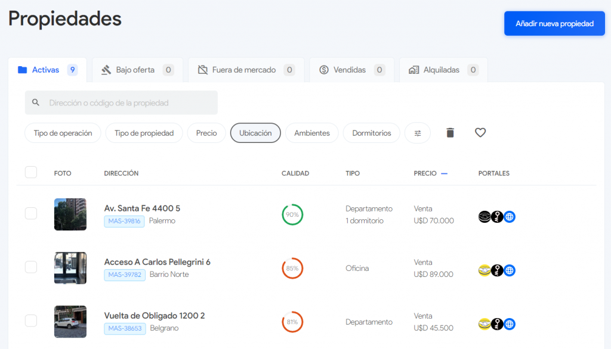Open the advanced filters sliders icon

[x=418, y=133]
